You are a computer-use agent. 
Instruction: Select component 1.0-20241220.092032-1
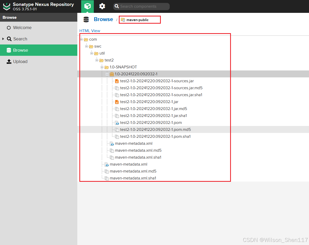pyautogui.click(x=136, y=74)
